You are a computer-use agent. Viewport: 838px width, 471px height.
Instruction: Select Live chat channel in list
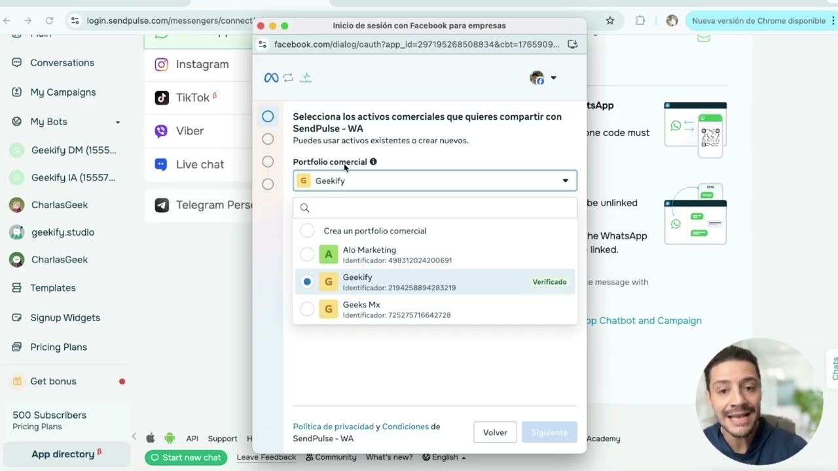coord(198,164)
